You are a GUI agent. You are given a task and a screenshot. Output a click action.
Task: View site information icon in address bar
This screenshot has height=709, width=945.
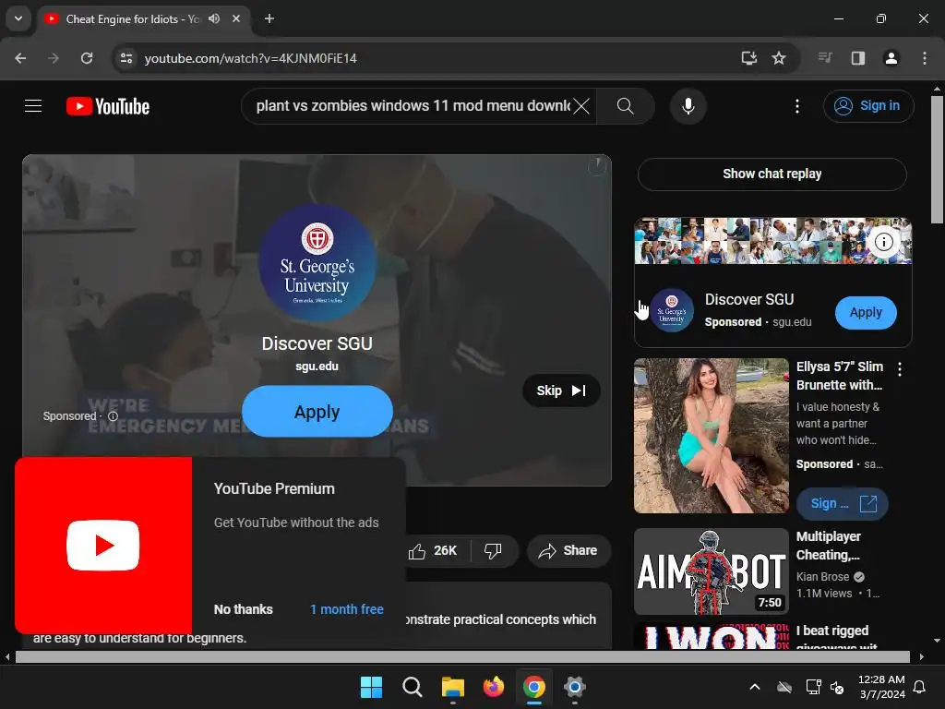(x=126, y=58)
